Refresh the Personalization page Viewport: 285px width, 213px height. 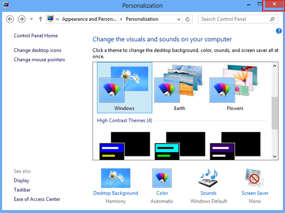click(x=188, y=19)
